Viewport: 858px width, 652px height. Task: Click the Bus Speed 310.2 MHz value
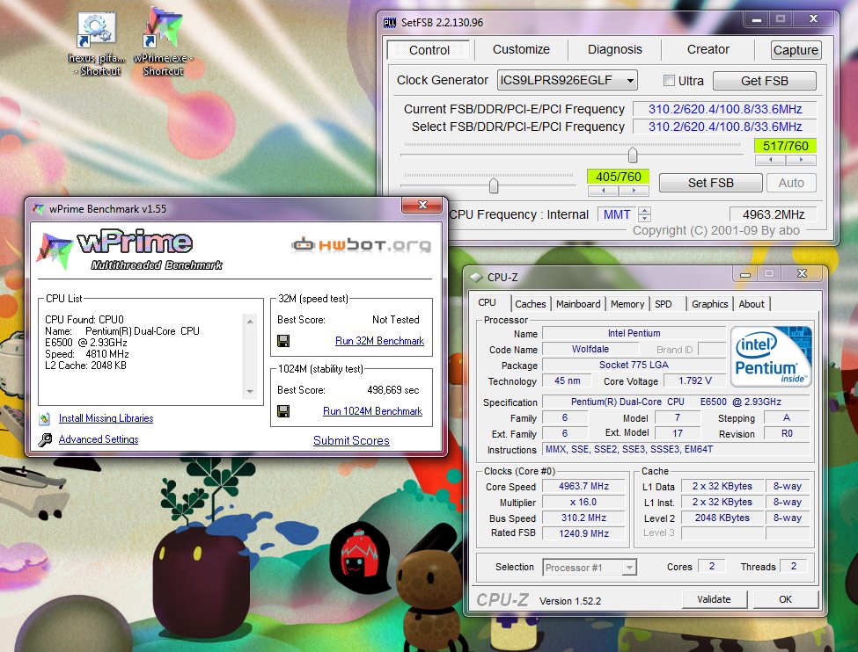583,518
